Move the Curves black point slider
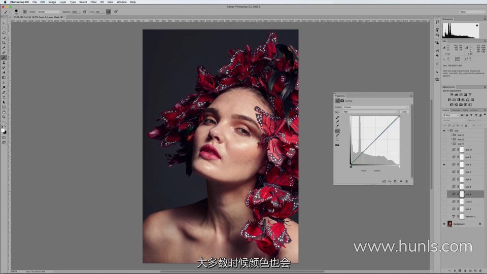 click(351, 167)
